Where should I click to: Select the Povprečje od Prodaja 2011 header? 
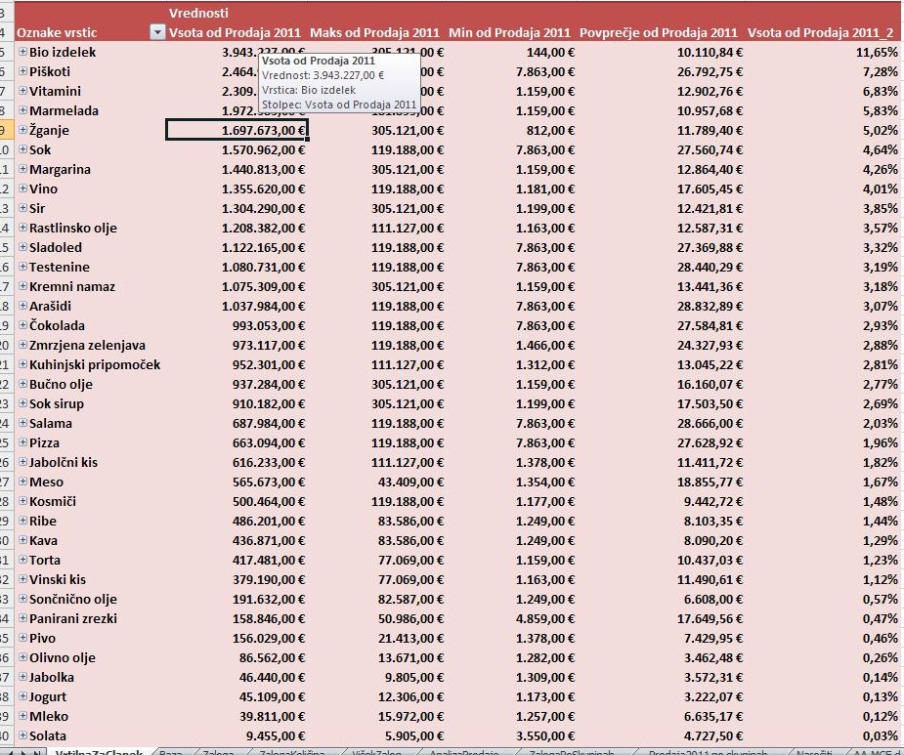coord(659,32)
